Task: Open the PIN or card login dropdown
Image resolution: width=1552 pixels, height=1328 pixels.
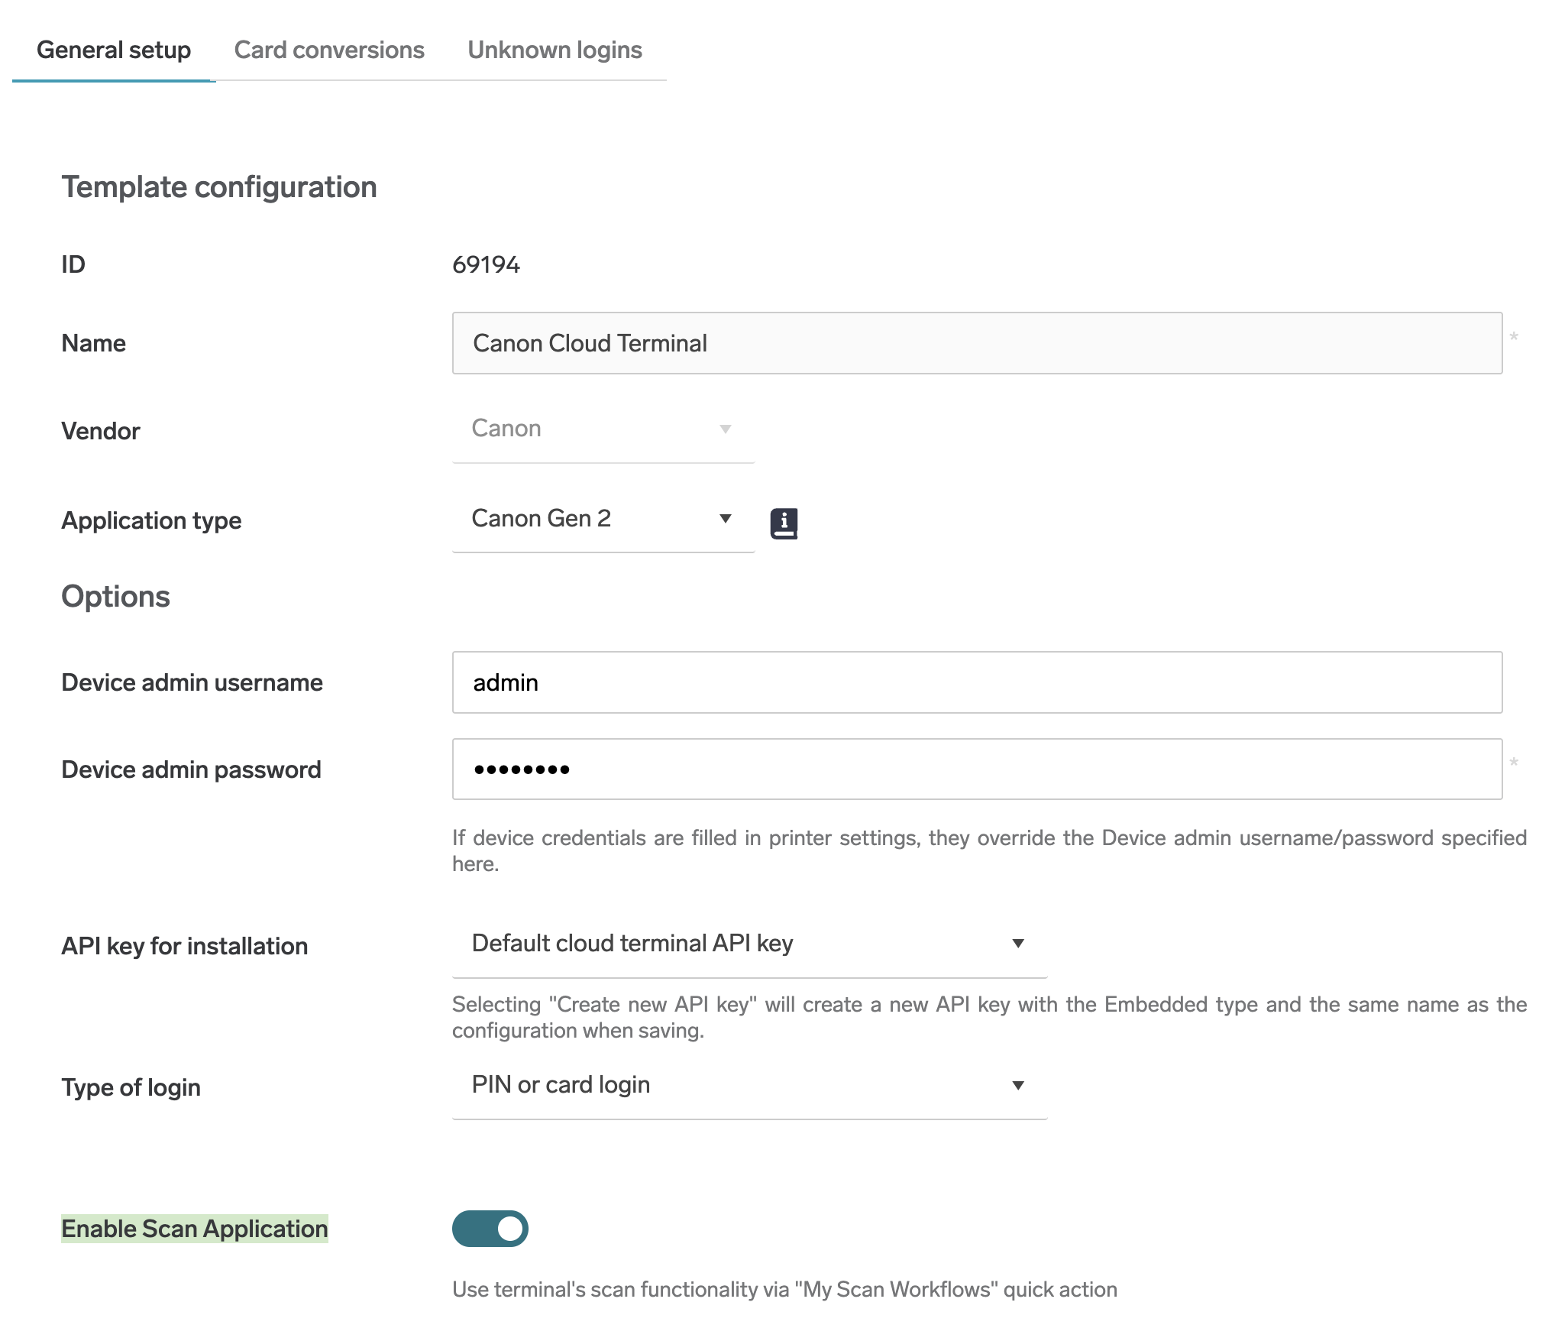Action: 749,1085
